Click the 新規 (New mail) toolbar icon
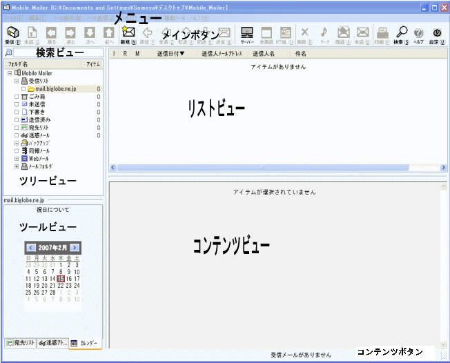 click(127, 33)
